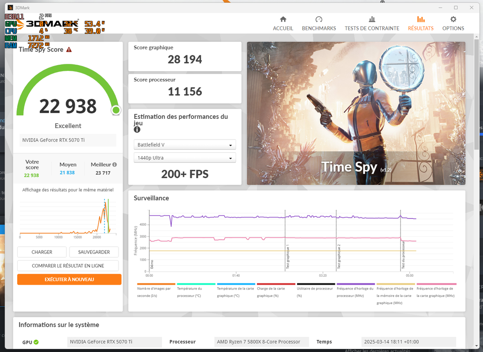This screenshot has height=352, width=483.
Task: Click the info icon next to Meilleur
Action: (115, 165)
